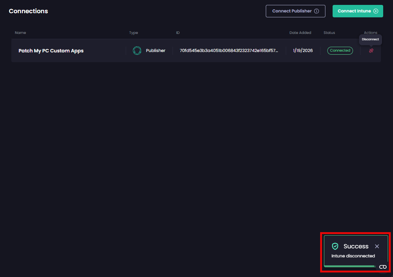Click the Disconnect broken-link icon for Patch My PC Custom Apps
Image resolution: width=393 pixels, height=277 pixels.
click(371, 51)
